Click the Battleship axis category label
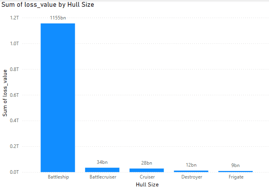 [x=58, y=177]
